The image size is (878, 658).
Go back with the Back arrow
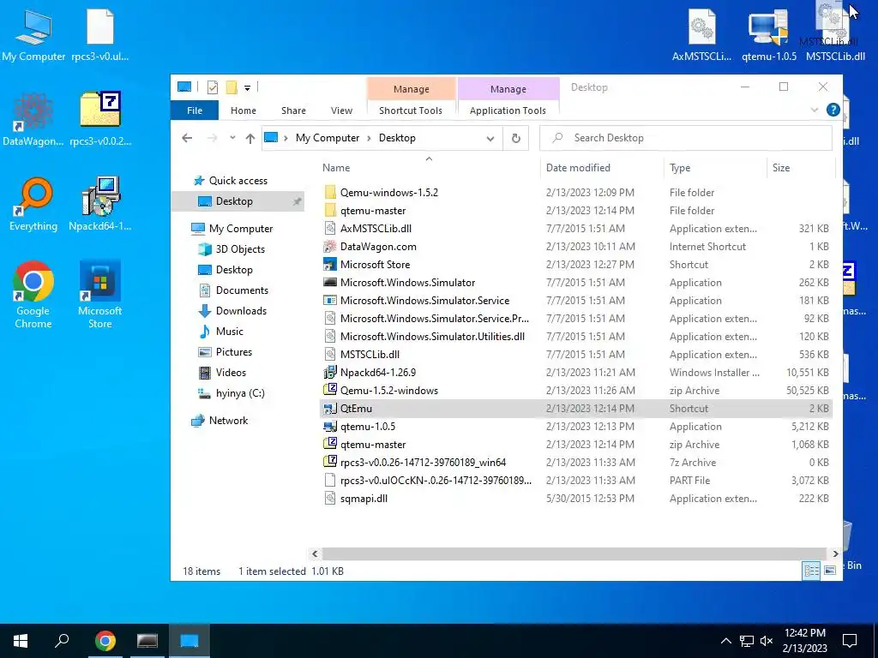point(187,138)
